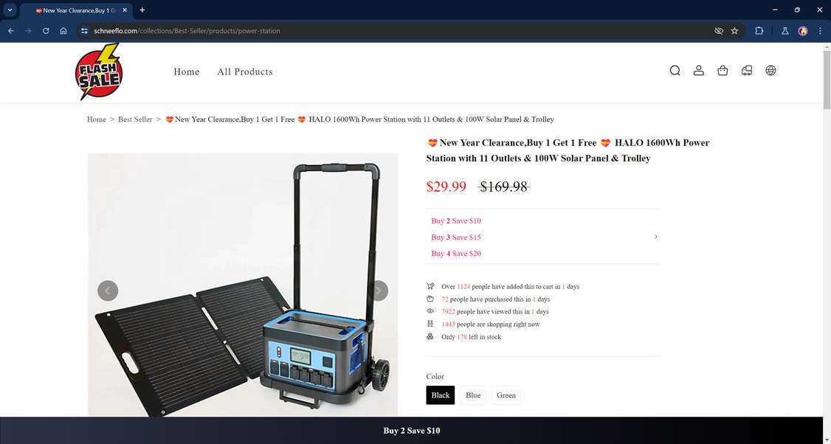831x444 pixels.
Task: Open the shopping cart bag icon
Action: click(723, 71)
